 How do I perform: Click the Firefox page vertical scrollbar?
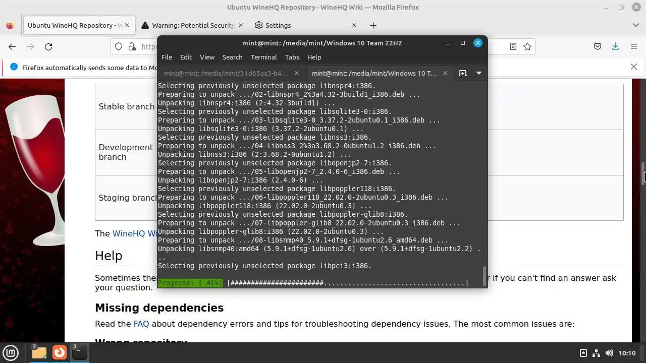click(643, 174)
